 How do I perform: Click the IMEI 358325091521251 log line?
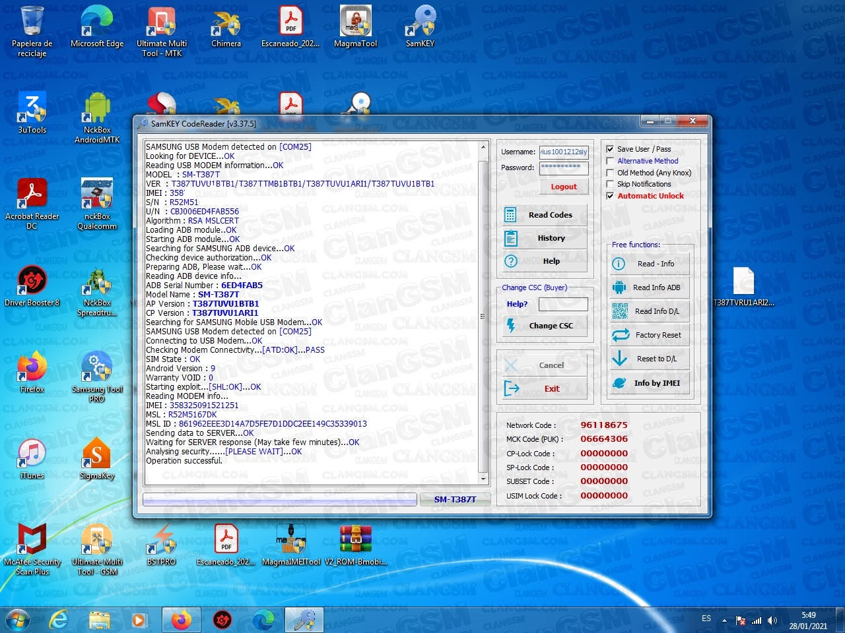click(x=192, y=406)
